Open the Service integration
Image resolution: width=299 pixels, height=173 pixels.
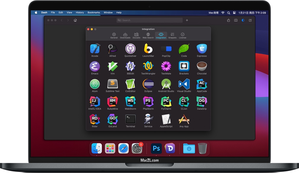coord(148,119)
